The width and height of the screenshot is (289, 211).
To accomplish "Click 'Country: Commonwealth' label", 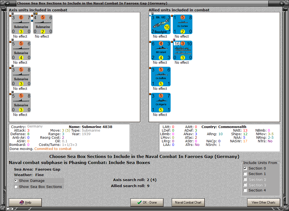I will click(224, 127).
